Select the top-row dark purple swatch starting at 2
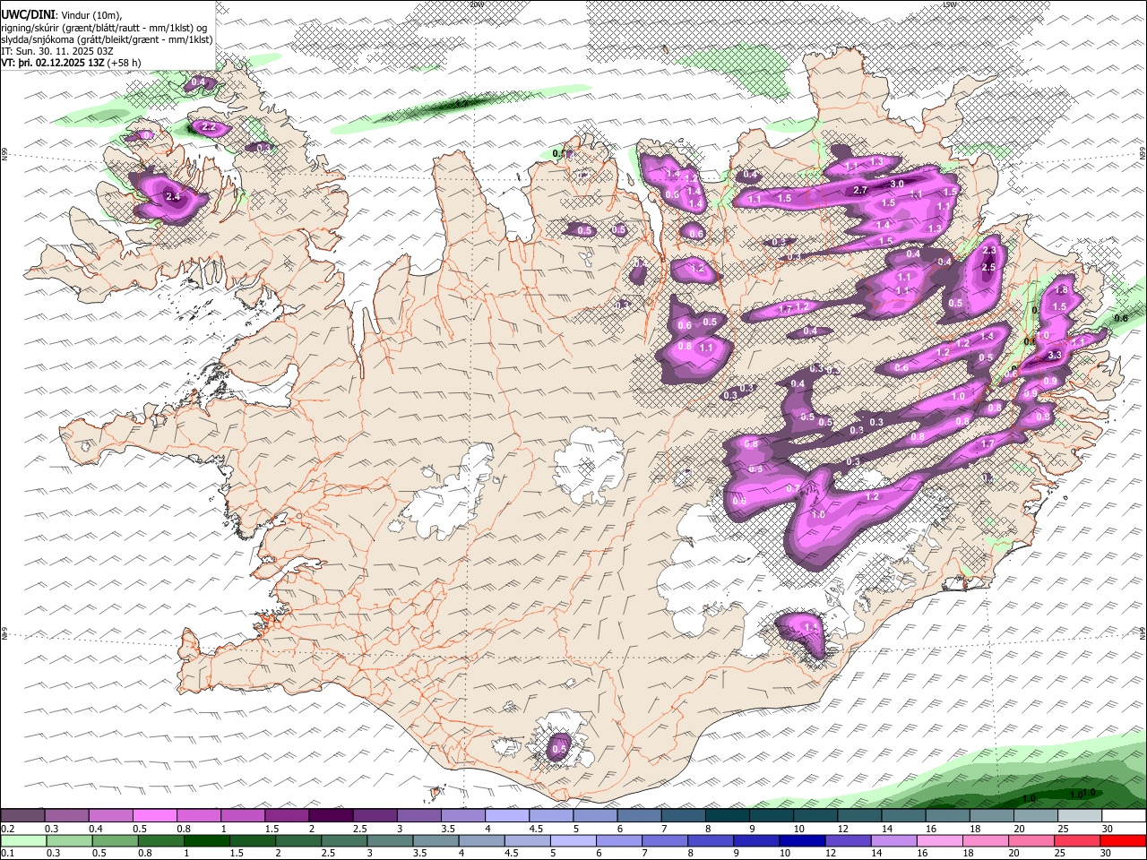Image resolution: width=1147 pixels, height=860 pixels. 331,815
